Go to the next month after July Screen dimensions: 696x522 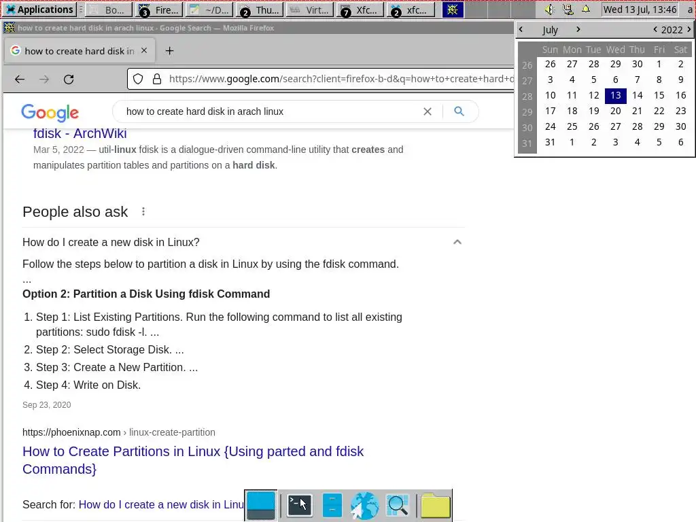pos(578,29)
